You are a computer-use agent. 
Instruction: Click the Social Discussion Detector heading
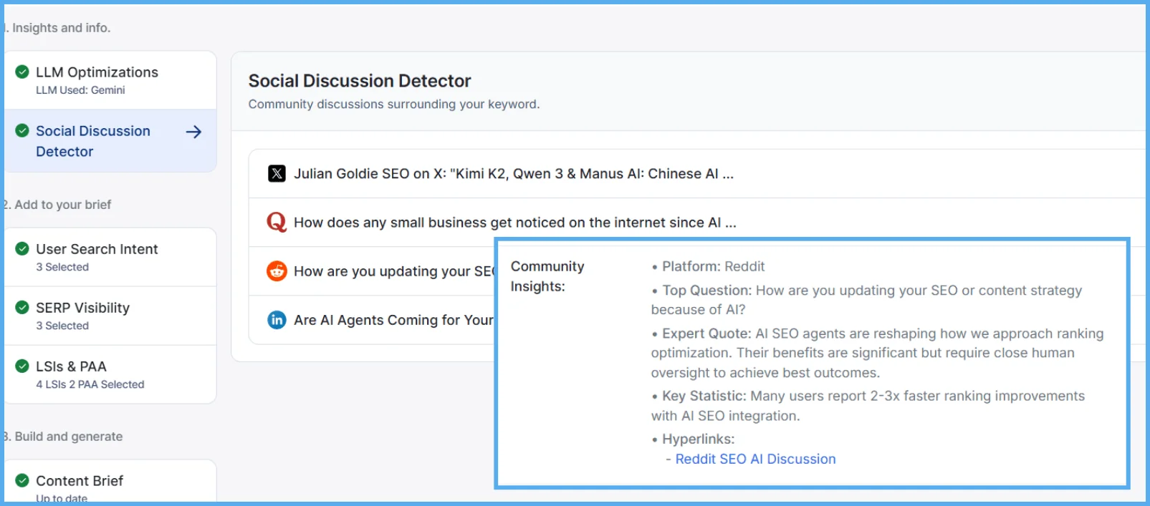coord(359,81)
